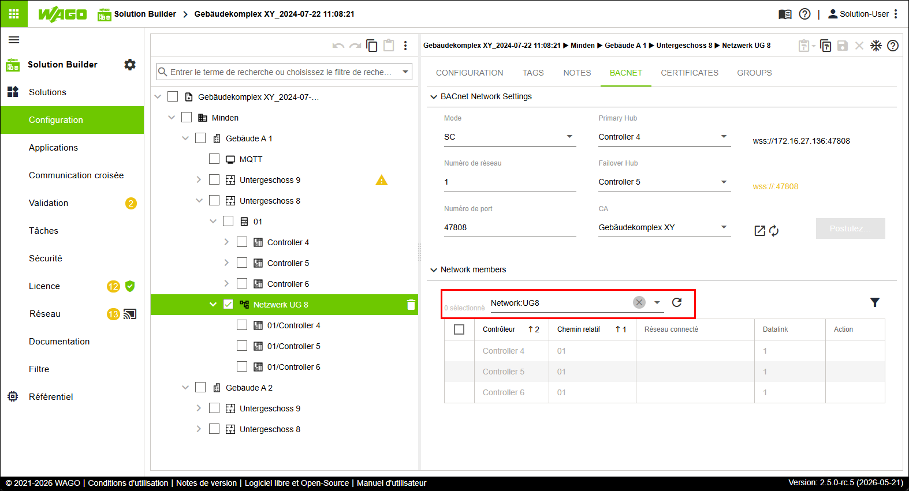Screen dimensions: 909x491
Task: Open the Solution-User account menu
Action: coord(858,14)
